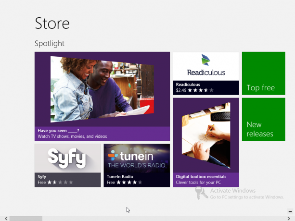Click the scrollbar right arrow
Image resolution: width=295 pixels, height=221 pixels.
click(x=289, y=219)
